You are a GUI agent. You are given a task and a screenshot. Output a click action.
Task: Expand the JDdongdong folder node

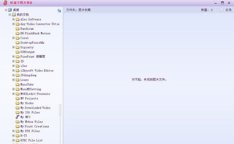14,75
